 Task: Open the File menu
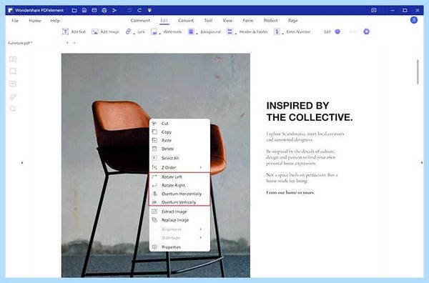[x=15, y=21]
